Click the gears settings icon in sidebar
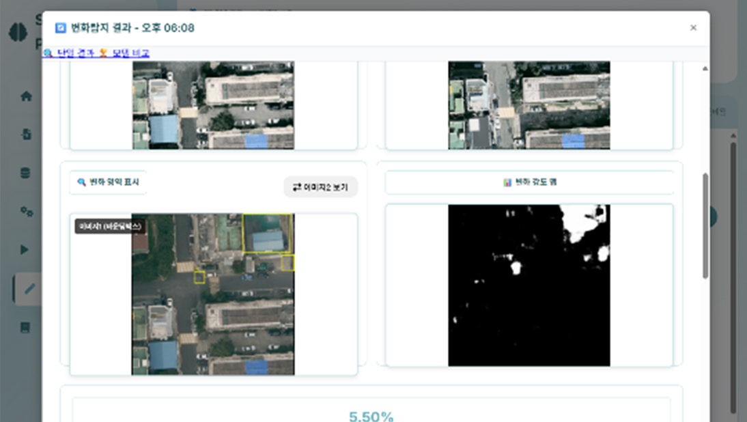The height and width of the screenshot is (422, 747). [26, 212]
